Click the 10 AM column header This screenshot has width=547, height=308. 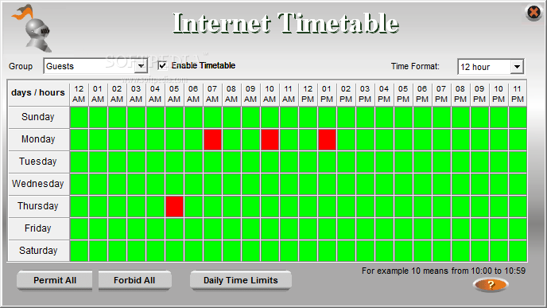(x=270, y=94)
